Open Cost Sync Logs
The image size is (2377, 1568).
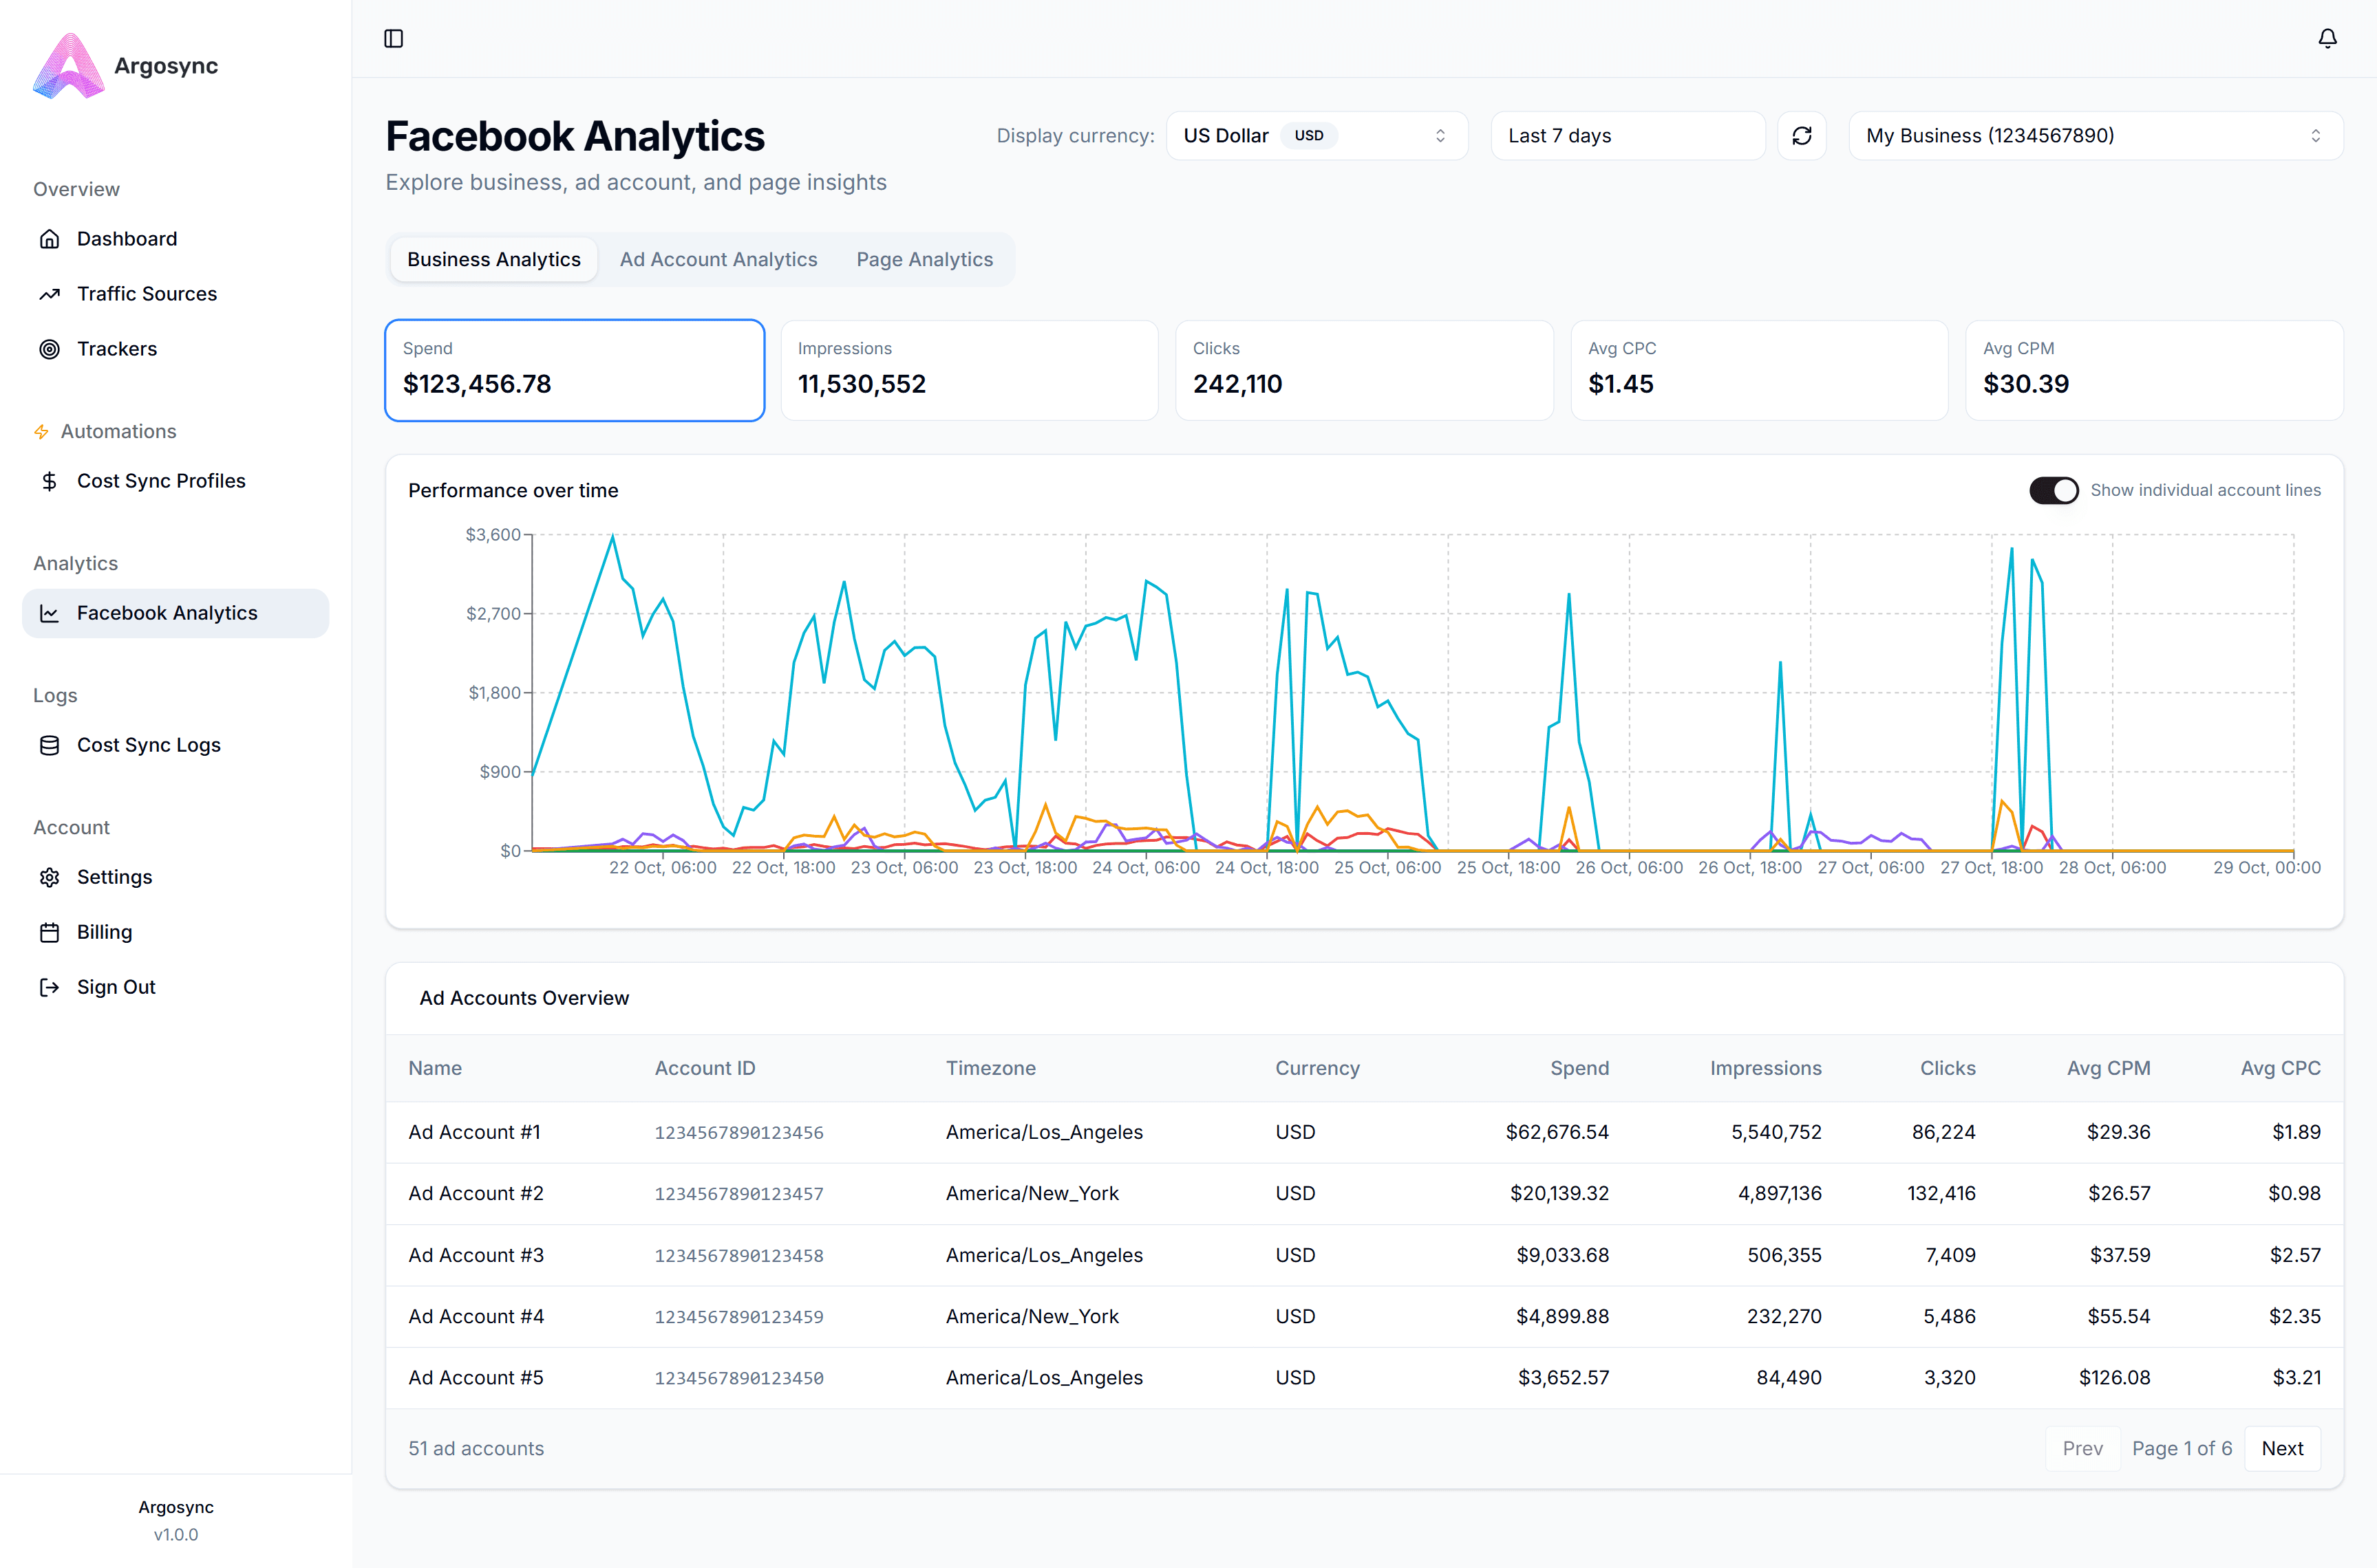[x=148, y=744]
